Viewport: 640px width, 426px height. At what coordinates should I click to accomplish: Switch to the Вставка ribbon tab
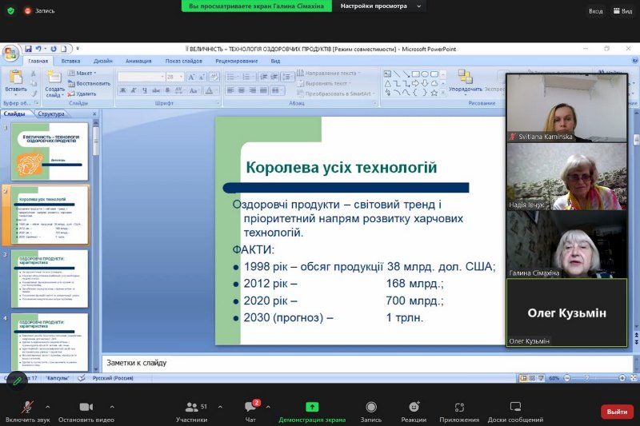tap(70, 61)
